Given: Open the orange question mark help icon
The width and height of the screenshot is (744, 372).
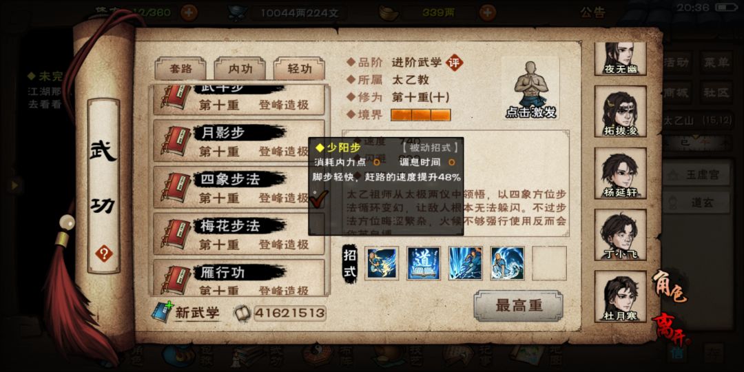Looking at the screenshot, I should (x=104, y=254).
